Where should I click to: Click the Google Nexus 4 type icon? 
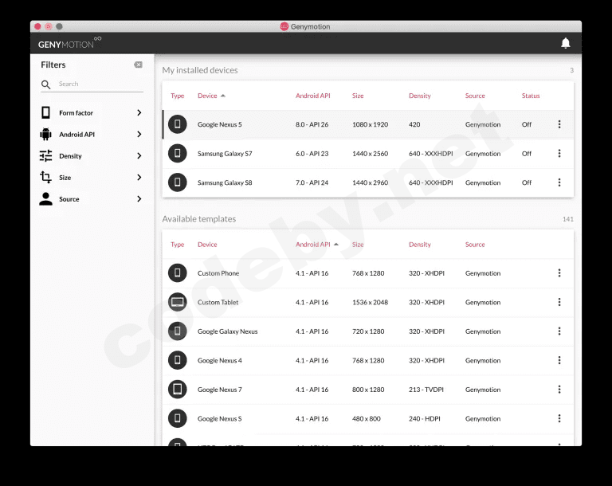pos(177,360)
